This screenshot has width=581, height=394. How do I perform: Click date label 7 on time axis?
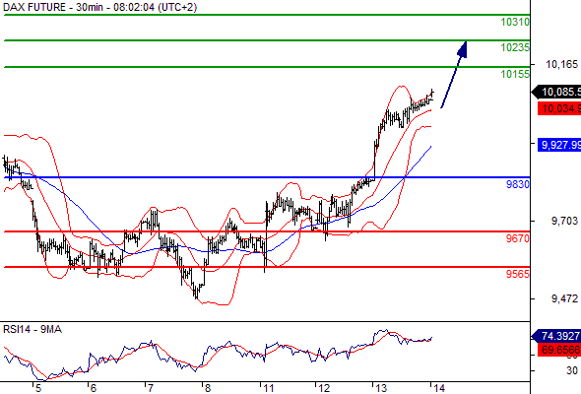(151, 388)
